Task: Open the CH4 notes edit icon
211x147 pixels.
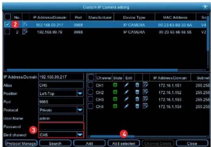Action: (145, 106)
